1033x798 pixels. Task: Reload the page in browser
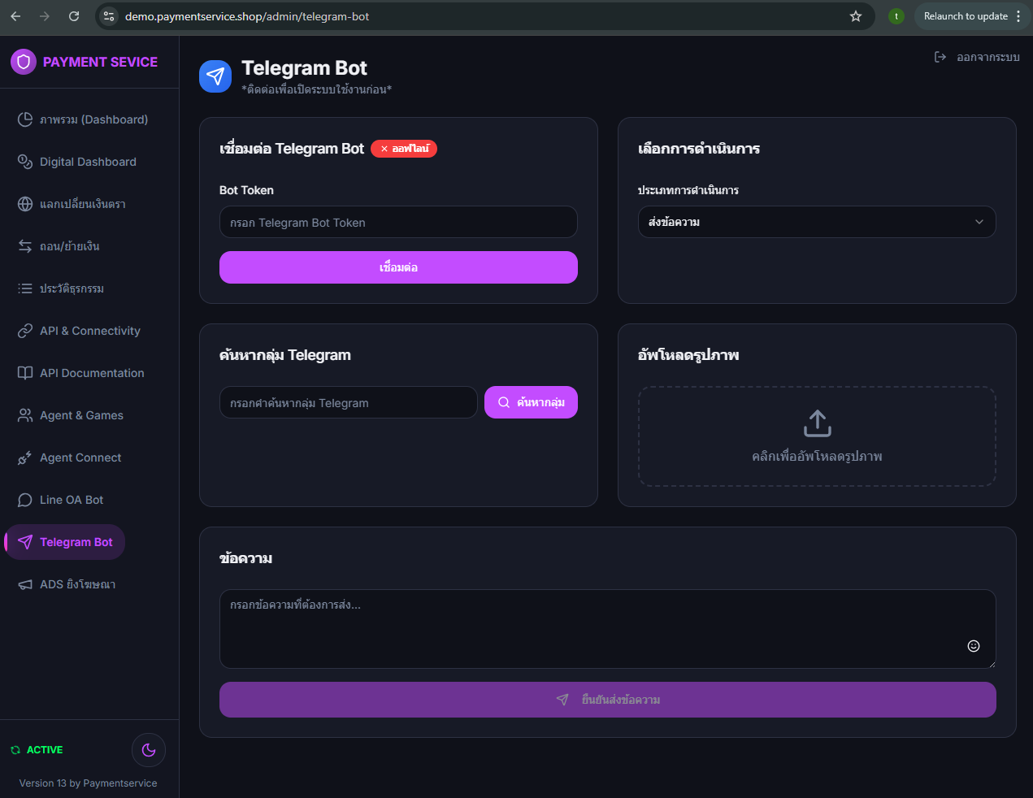coord(74,16)
